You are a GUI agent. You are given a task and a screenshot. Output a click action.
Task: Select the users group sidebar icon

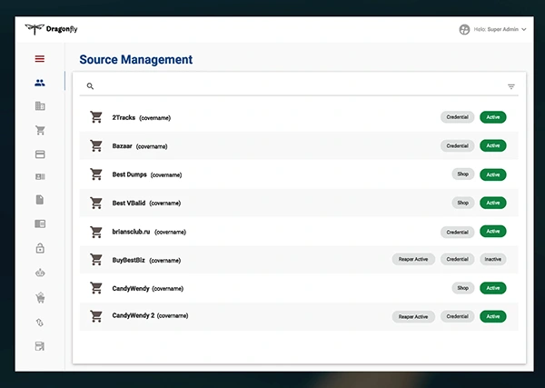[x=40, y=83]
